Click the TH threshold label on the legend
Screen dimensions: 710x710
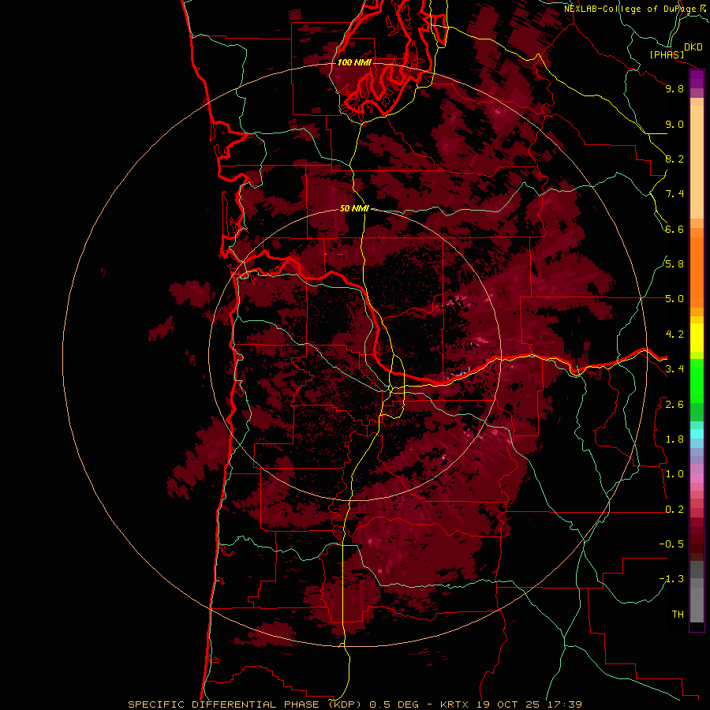click(x=678, y=615)
